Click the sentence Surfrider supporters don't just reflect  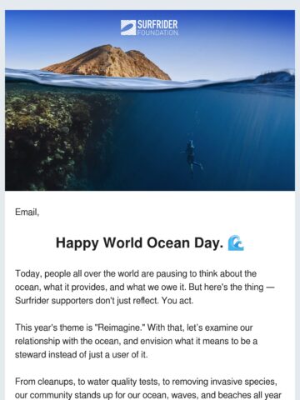(x=87, y=301)
